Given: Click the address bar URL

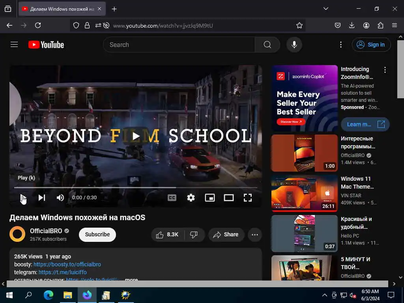Looking at the screenshot, I should 163,26.
